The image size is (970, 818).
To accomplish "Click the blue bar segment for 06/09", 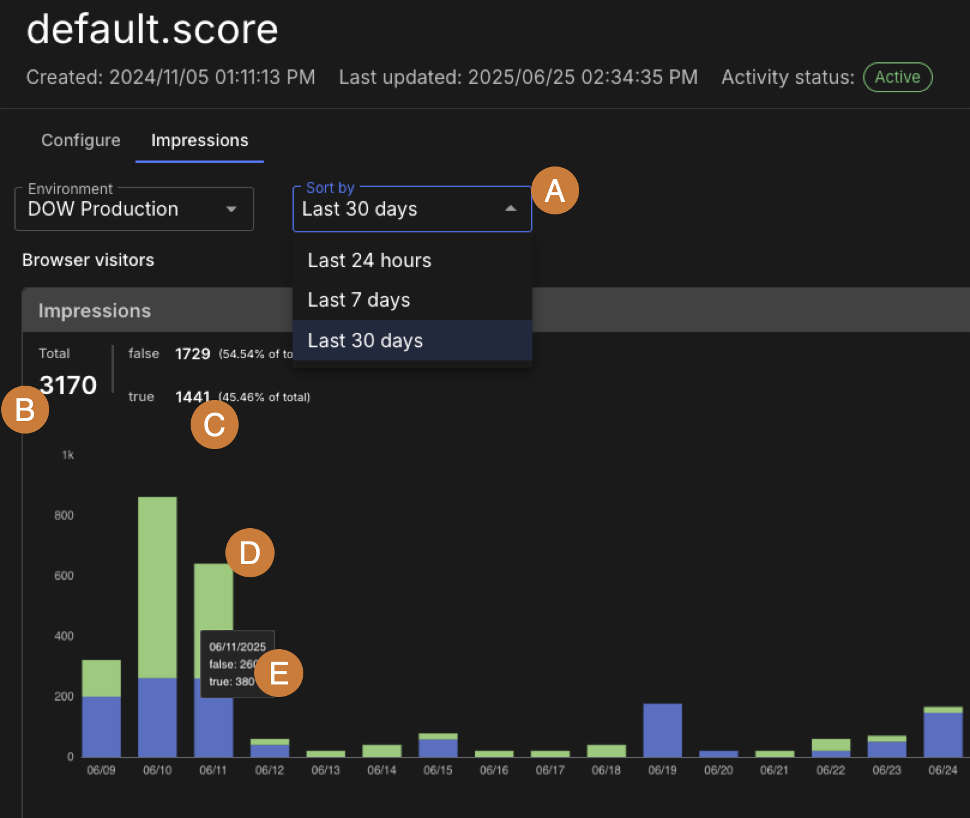I will [101, 726].
